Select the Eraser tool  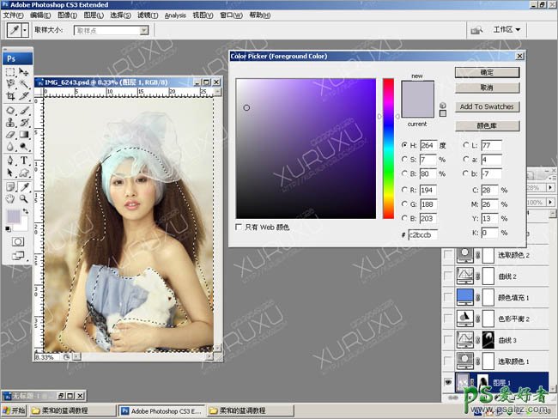pyautogui.click(x=10, y=135)
